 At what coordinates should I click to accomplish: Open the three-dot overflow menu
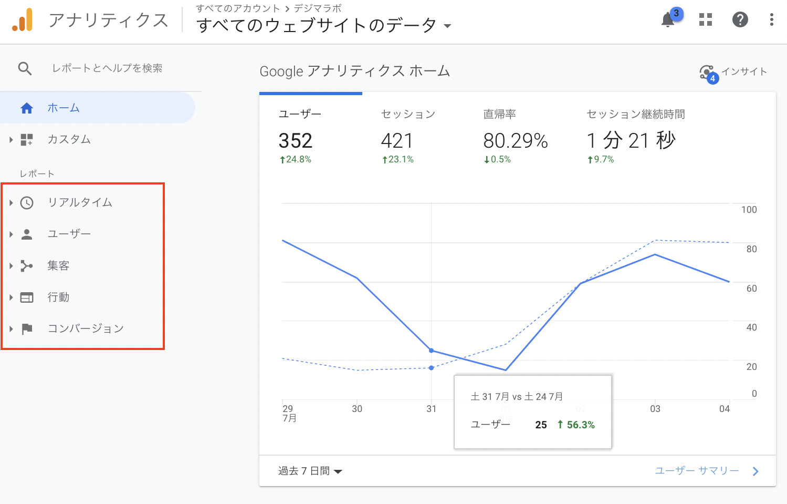tap(771, 20)
